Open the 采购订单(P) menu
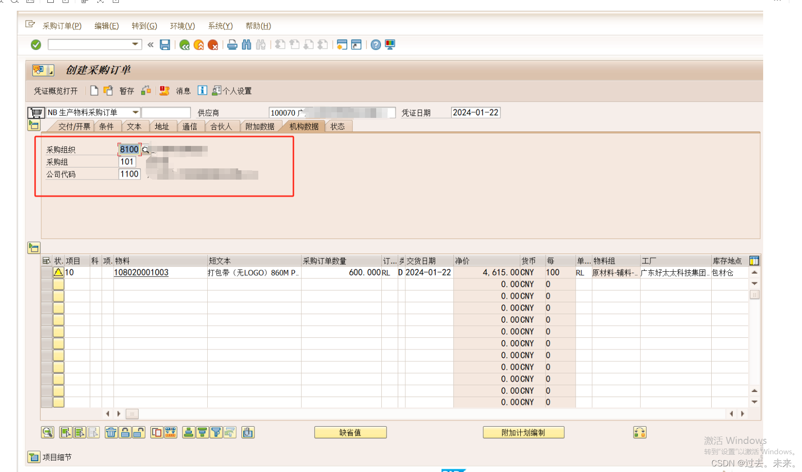Screen dimensions: 802x472 62,26
